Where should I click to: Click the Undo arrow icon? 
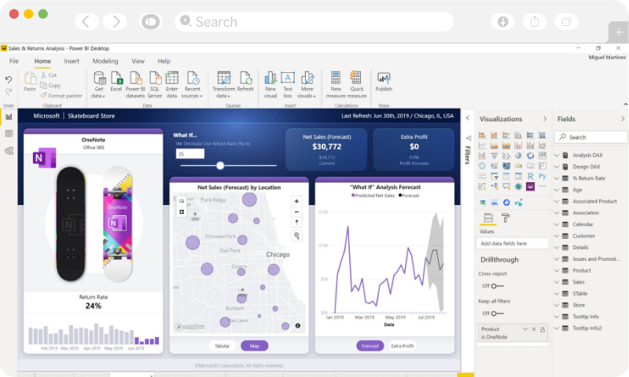(x=9, y=79)
